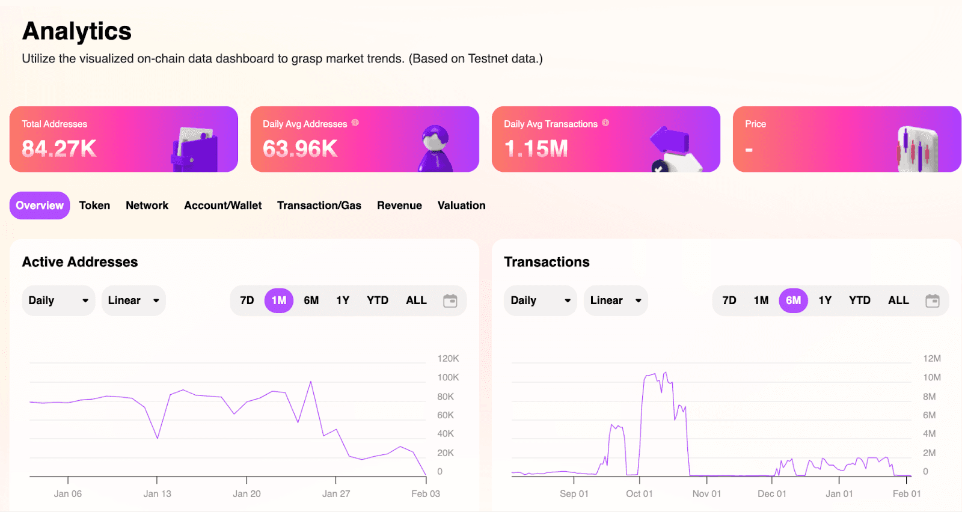
Task: Switch to the Transaction/Gas tab
Action: [319, 206]
